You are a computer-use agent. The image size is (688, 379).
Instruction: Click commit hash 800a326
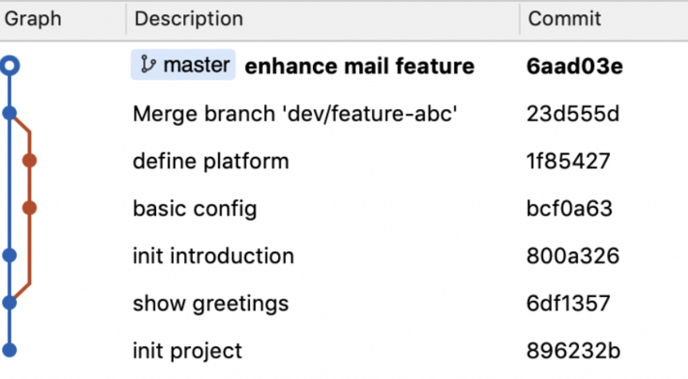click(x=571, y=256)
